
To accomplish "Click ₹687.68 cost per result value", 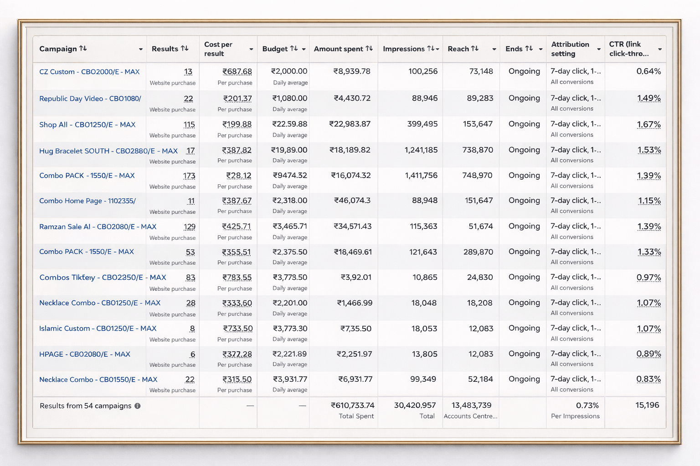I will point(237,71).
